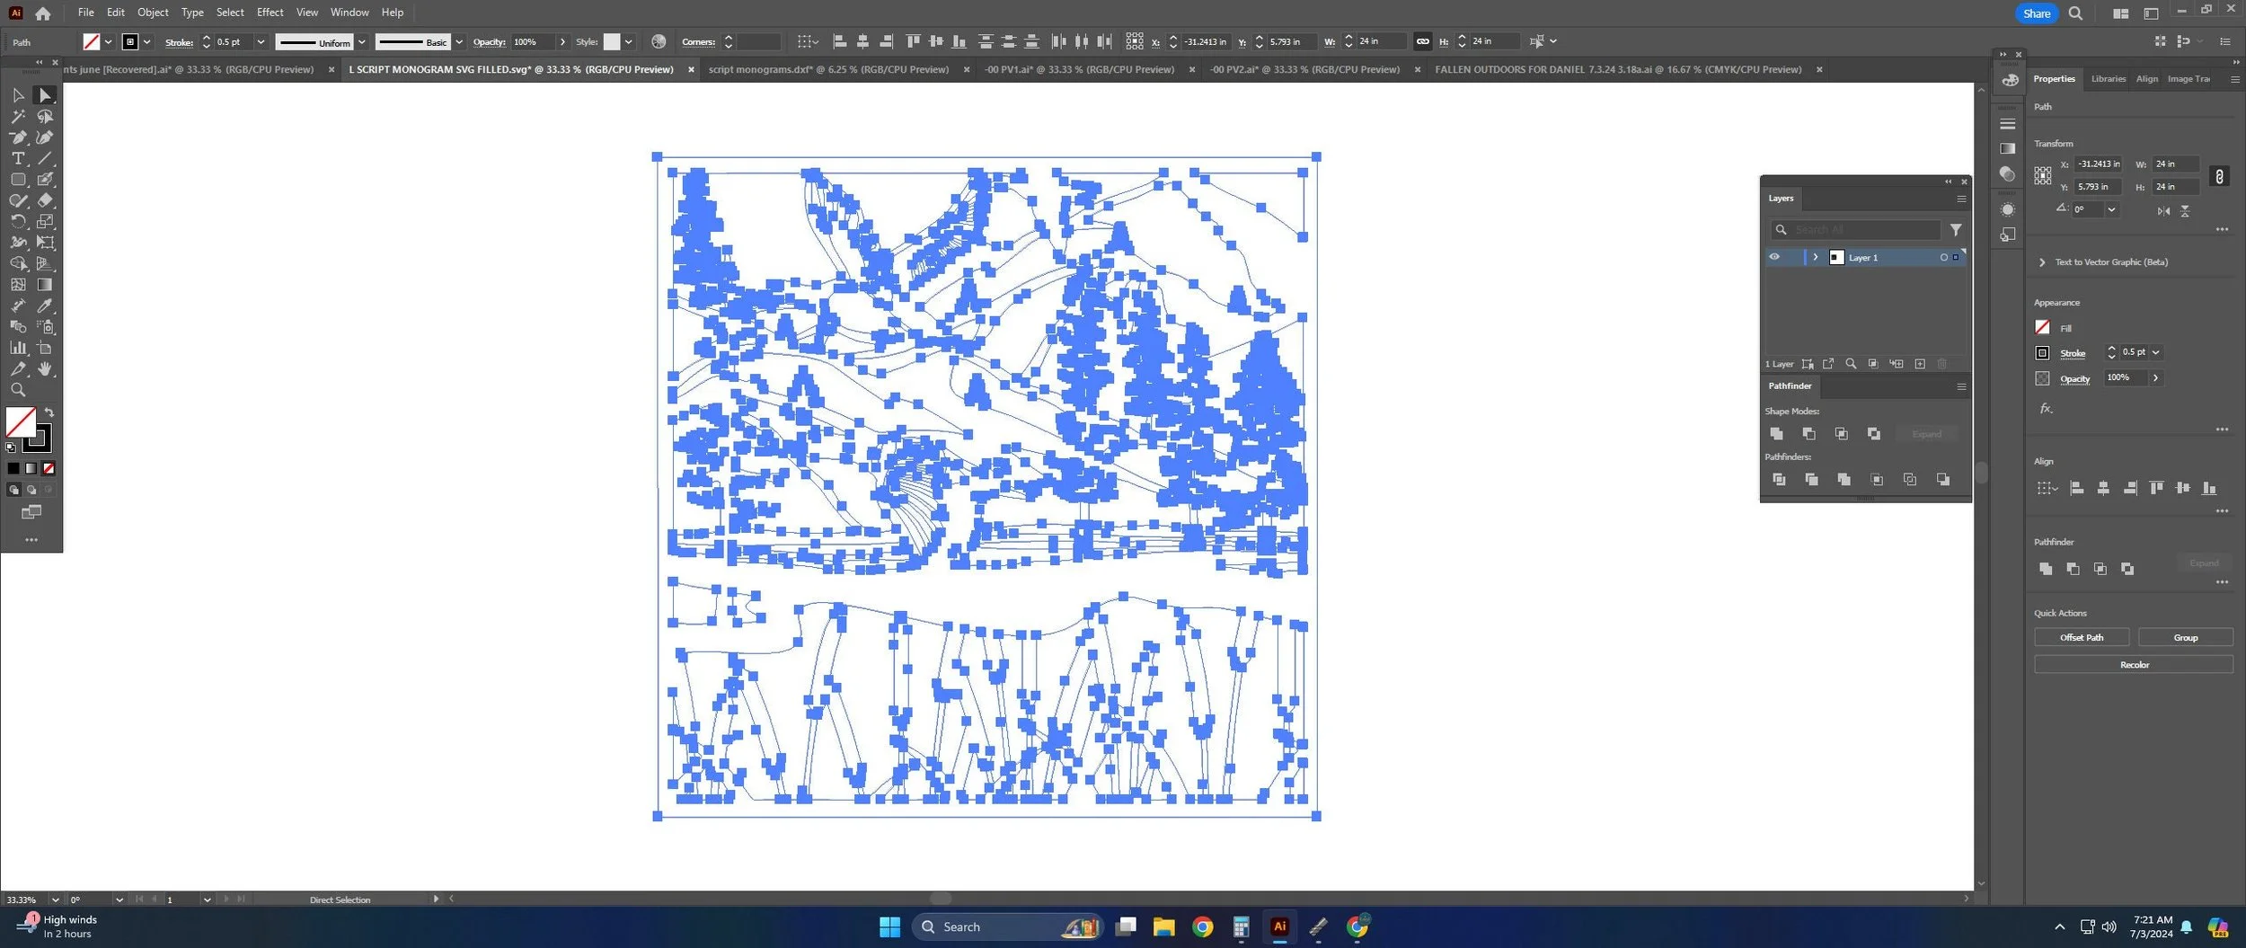Click the Offset Path button
Image resolution: width=2246 pixels, height=948 pixels.
tap(2081, 637)
